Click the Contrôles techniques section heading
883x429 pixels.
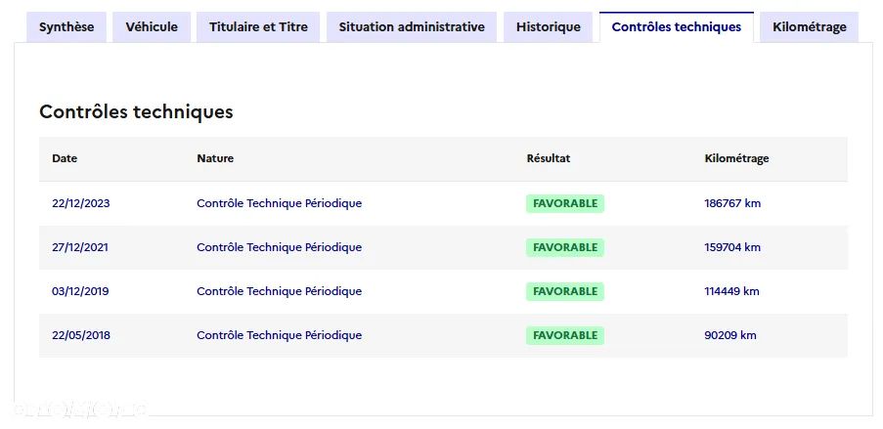pyautogui.click(x=136, y=111)
